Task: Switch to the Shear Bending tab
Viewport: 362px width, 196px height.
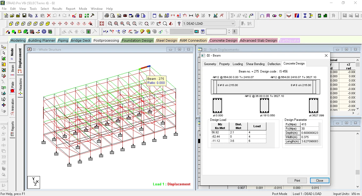Action: (x=255, y=64)
